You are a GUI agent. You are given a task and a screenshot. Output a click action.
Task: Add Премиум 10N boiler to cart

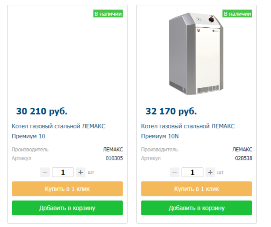point(197,208)
